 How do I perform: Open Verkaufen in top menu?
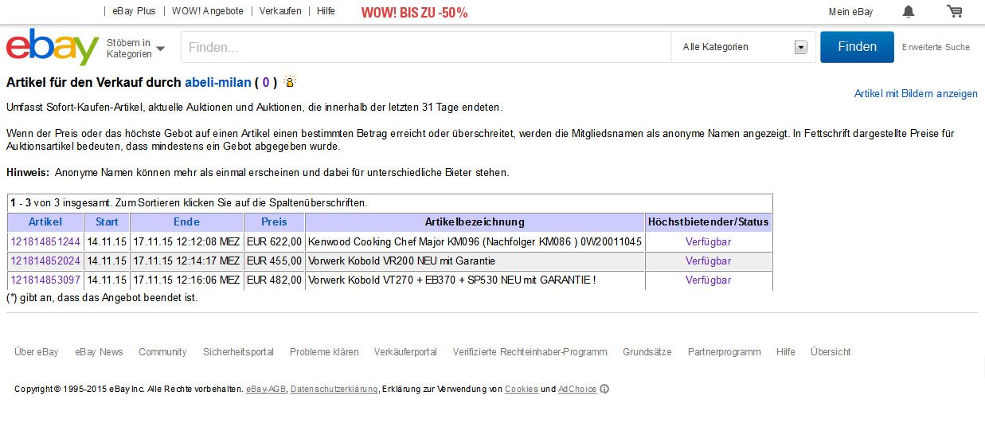[x=280, y=11]
